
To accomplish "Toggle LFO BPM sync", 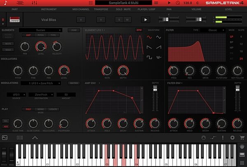I will tap(139, 30).
